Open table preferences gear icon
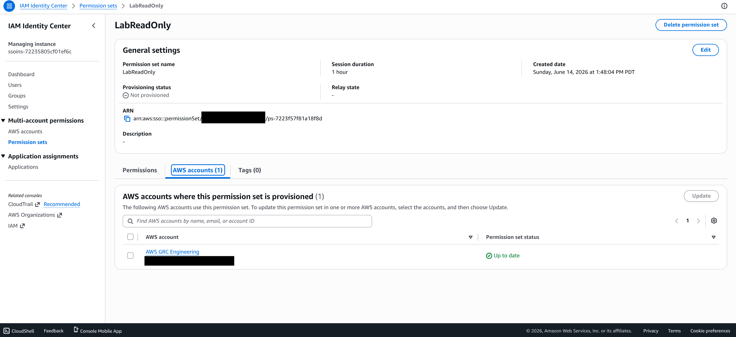The image size is (736, 337). 714,221
